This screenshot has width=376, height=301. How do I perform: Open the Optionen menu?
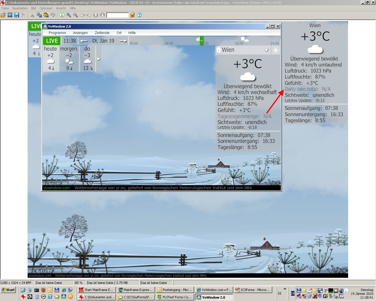pos(46,8)
